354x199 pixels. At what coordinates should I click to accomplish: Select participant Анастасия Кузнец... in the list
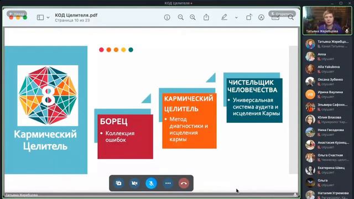[x=327, y=145]
